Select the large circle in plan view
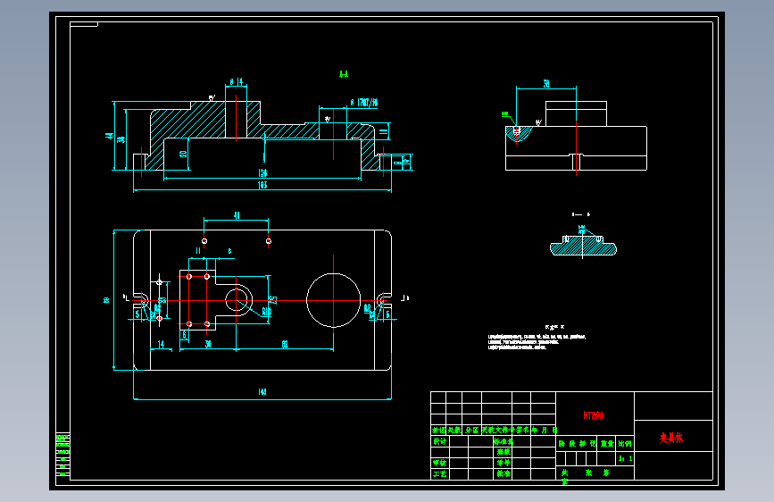The width and height of the screenshot is (774, 502). (x=333, y=300)
